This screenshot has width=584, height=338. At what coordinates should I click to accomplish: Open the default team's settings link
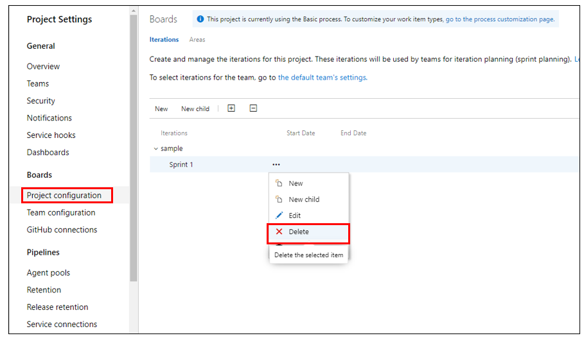point(322,78)
